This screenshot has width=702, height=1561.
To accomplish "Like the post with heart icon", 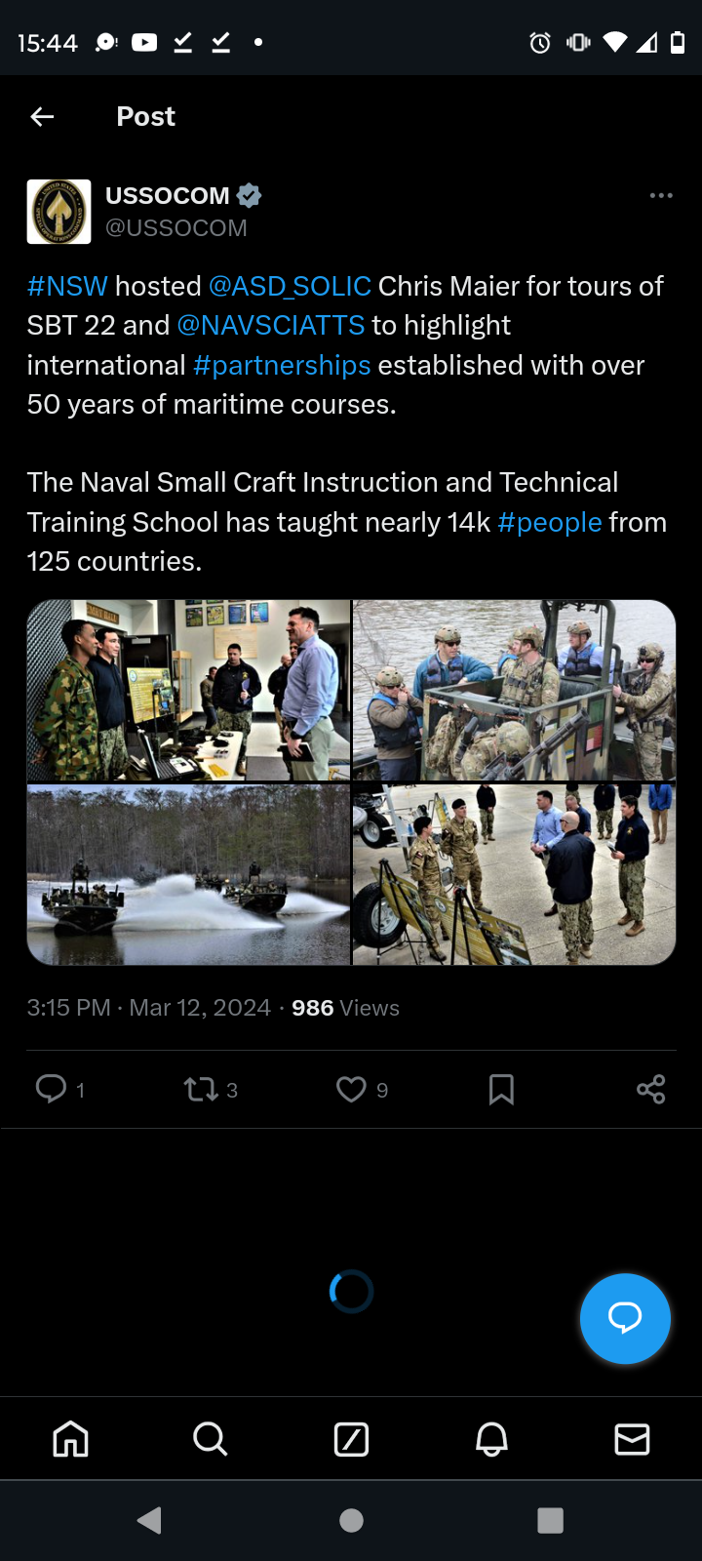I will pos(351,1089).
